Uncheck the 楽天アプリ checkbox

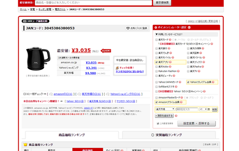tap(157, 62)
